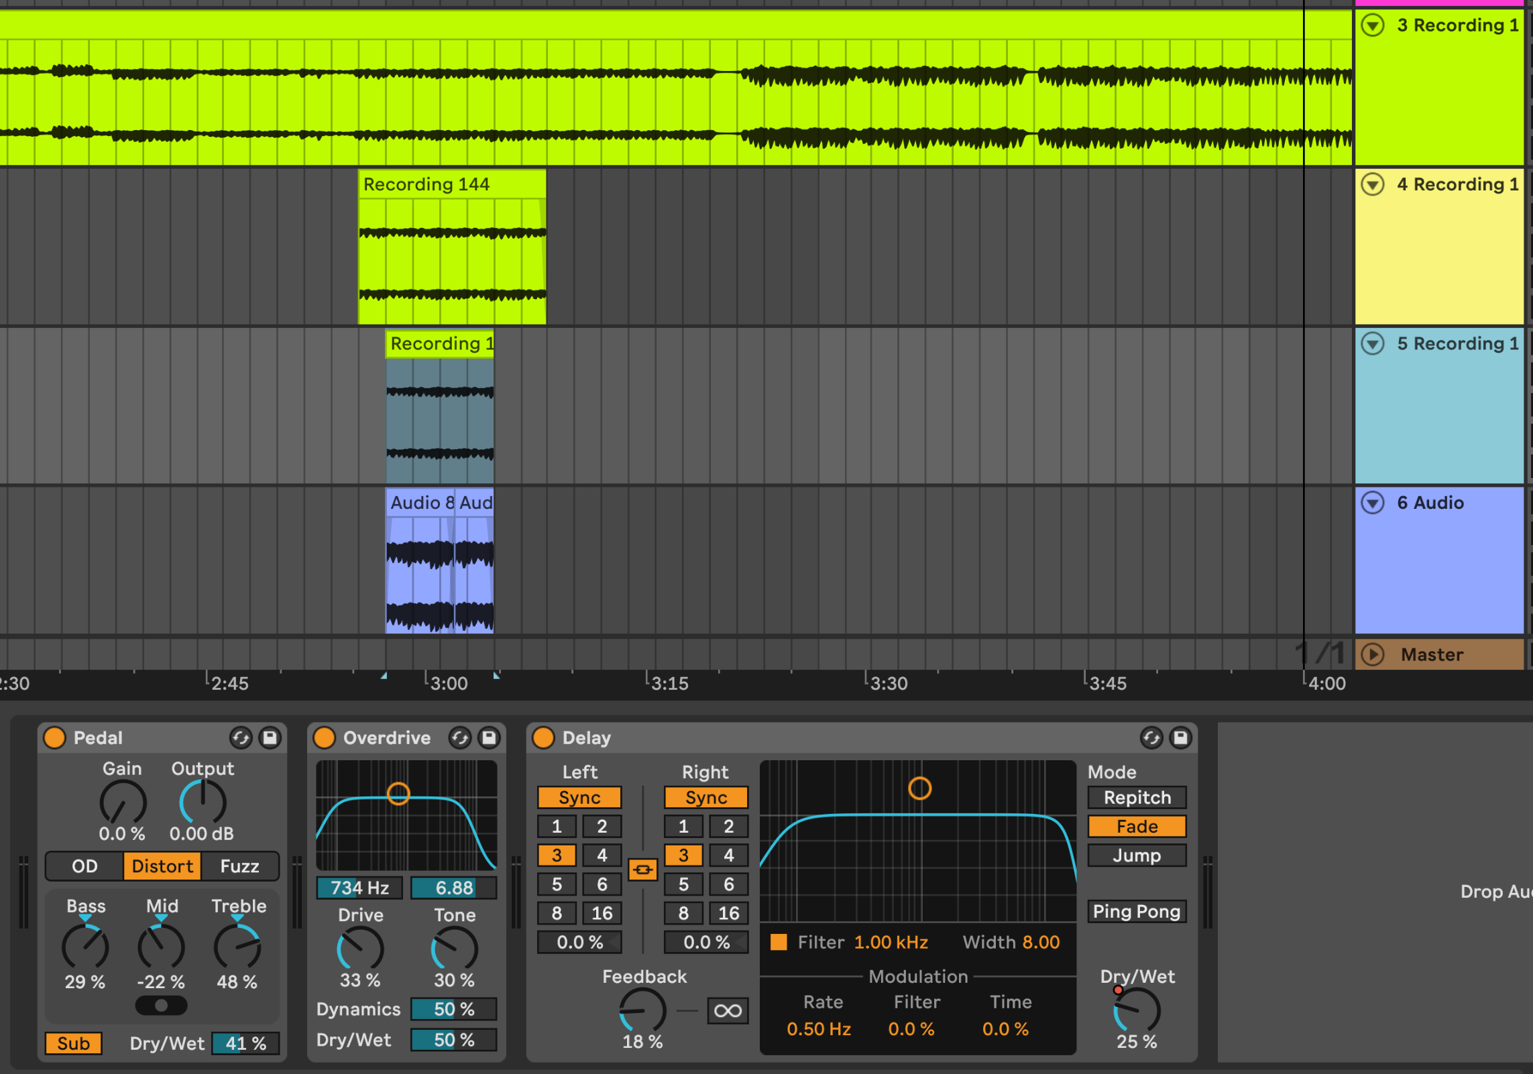Toggle the Overdrive device activator
The width and height of the screenshot is (1533, 1074).
[325, 737]
